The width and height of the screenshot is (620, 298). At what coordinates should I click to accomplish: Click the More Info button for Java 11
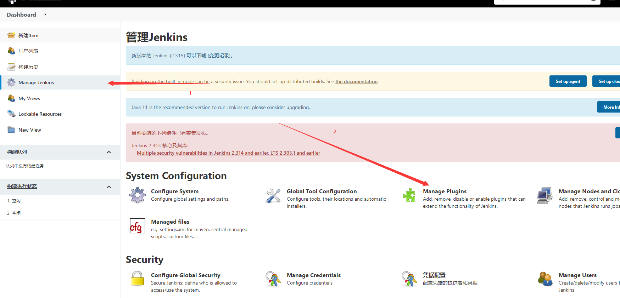click(609, 107)
